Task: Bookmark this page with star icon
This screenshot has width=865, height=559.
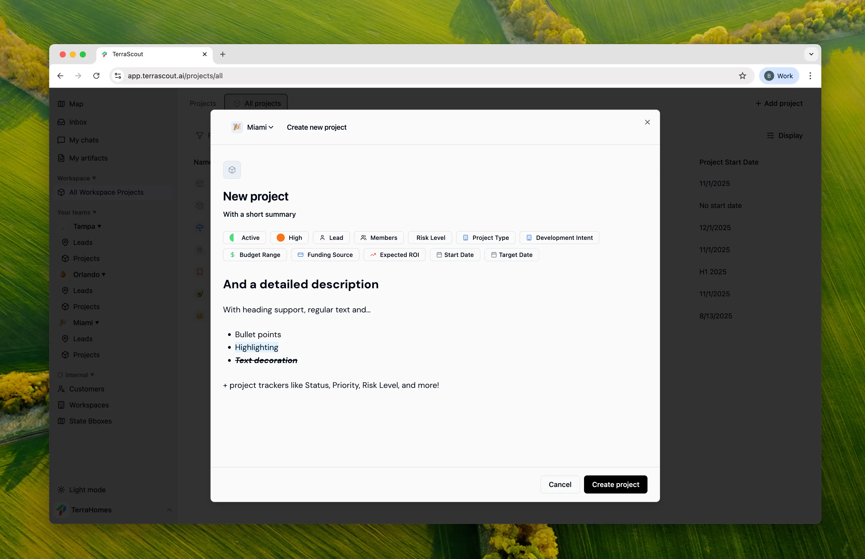Action: pyautogui.click(x=742, y=76)
